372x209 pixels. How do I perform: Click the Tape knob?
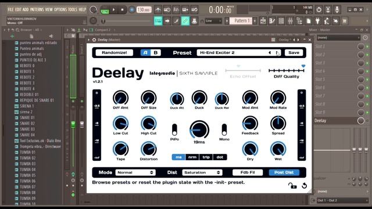click(x=120, y=149)
